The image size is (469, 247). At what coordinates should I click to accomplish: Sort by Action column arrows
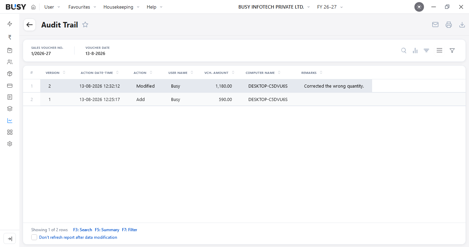150,72
